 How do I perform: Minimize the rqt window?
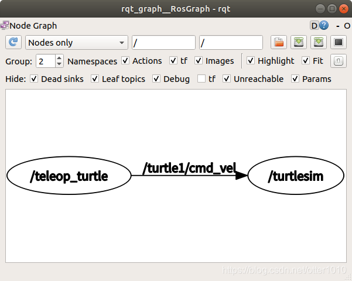[x=320, y=9]
